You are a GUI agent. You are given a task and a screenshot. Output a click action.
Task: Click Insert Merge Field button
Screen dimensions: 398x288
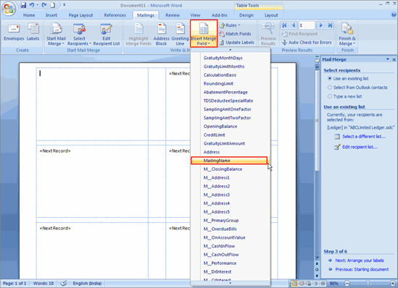(x=204, y=33)
